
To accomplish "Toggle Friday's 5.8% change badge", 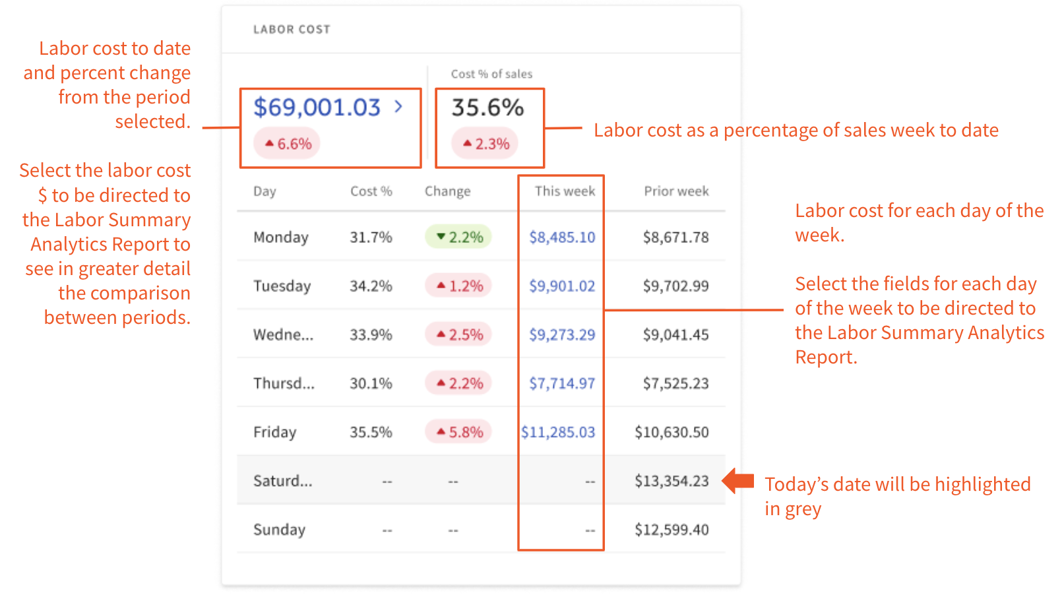I will tap(458, 431).
